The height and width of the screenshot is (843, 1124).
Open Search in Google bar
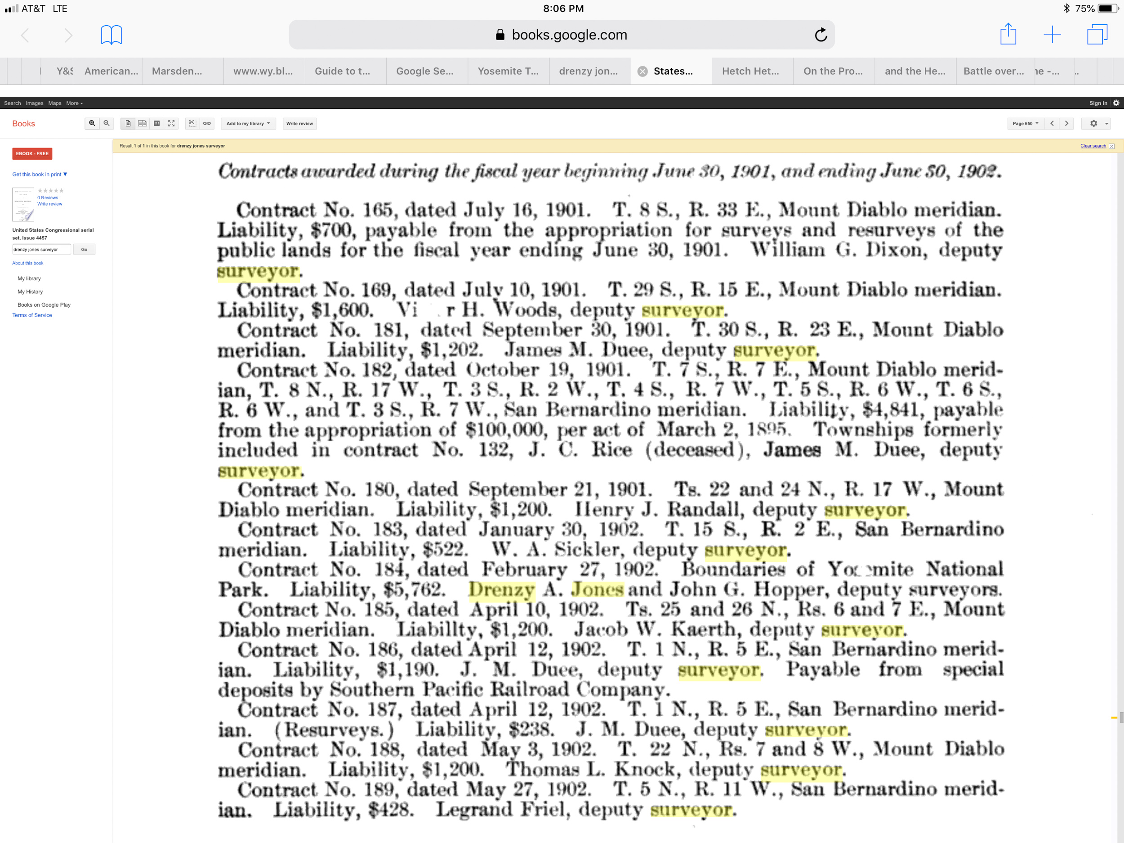pyautogui.click(x=12, y=103)
